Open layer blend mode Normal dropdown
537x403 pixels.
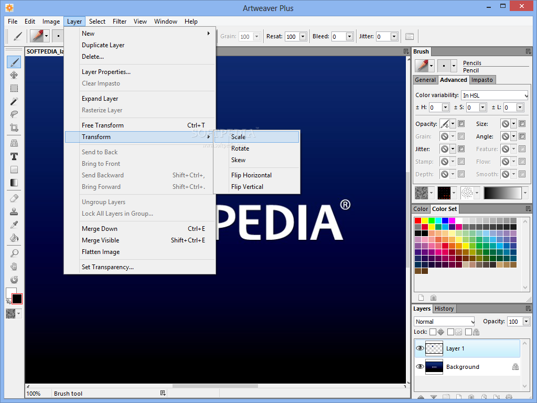444,322
